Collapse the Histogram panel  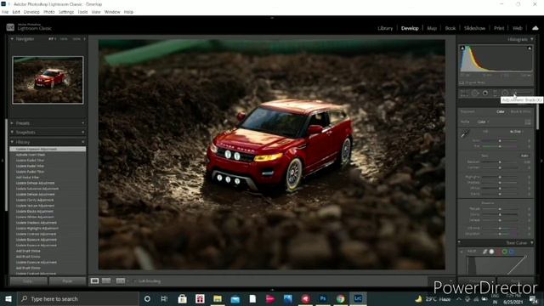(x=532, y=39)
